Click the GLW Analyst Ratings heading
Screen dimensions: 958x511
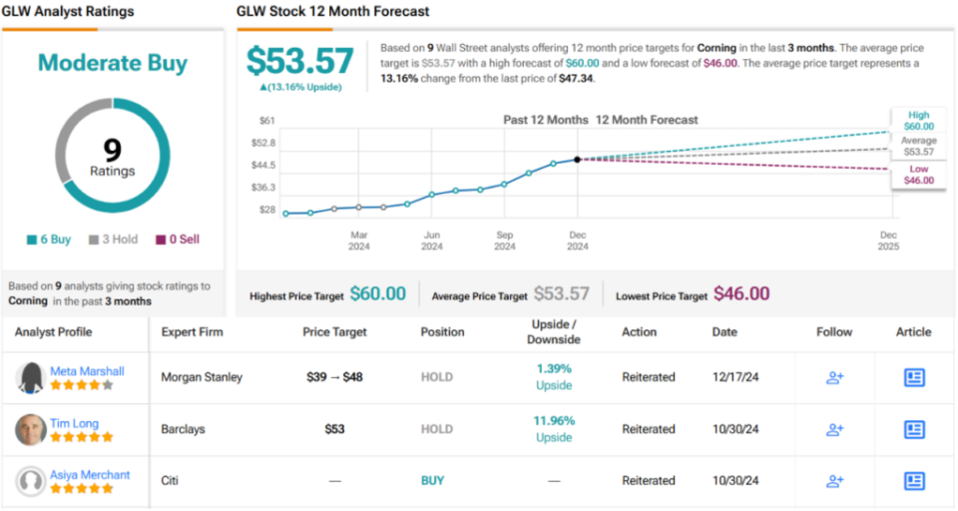[x=68, y=12]
